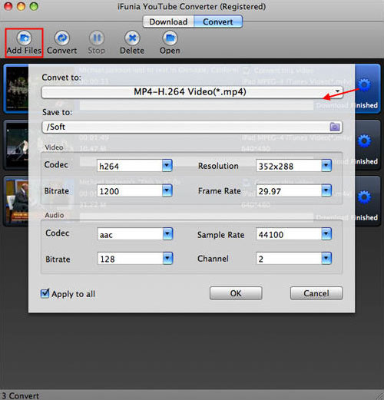Open the Convert to format dropdown
384x400 pixels.
click(x=192, y=92)
